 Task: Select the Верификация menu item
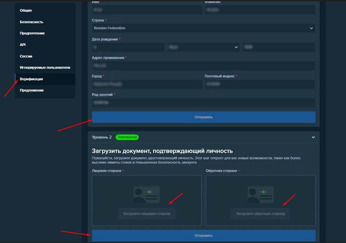[x=32, y=79]
